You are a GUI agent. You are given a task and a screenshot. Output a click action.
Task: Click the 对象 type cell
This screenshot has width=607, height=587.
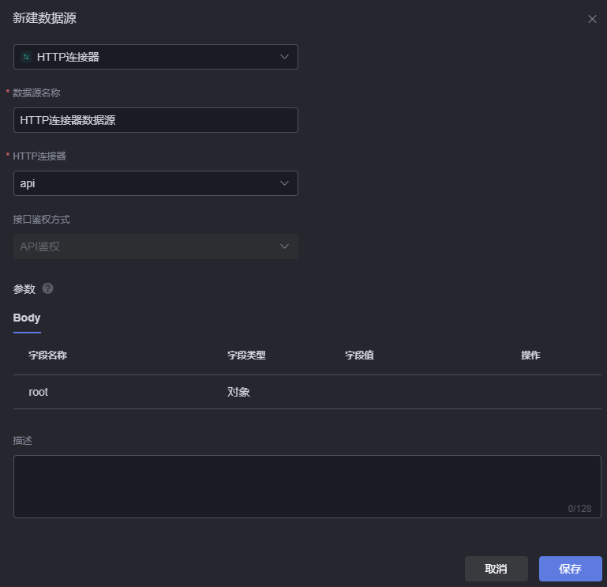[x=238, y=392]
